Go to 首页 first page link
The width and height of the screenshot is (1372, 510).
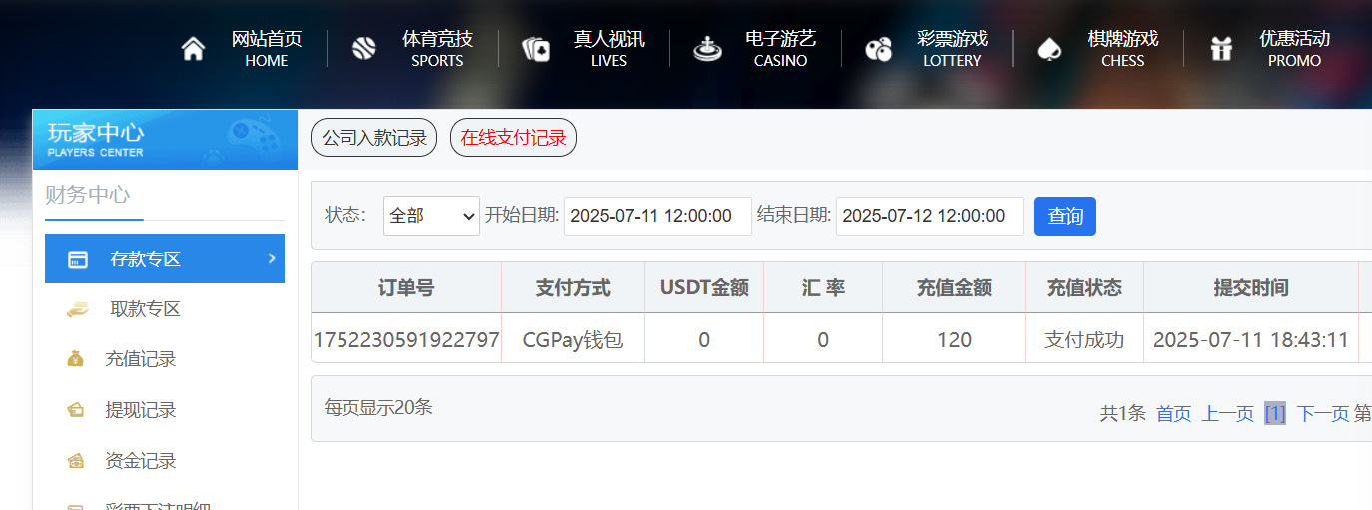(1173, 414)
